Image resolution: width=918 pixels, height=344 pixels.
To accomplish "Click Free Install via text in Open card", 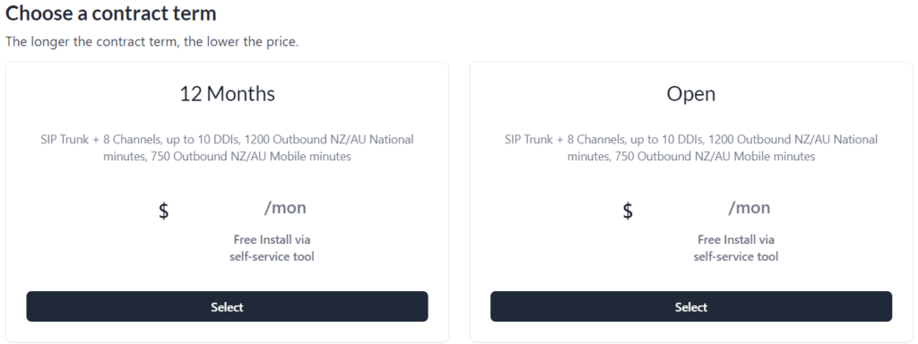I will pos(736,239).
